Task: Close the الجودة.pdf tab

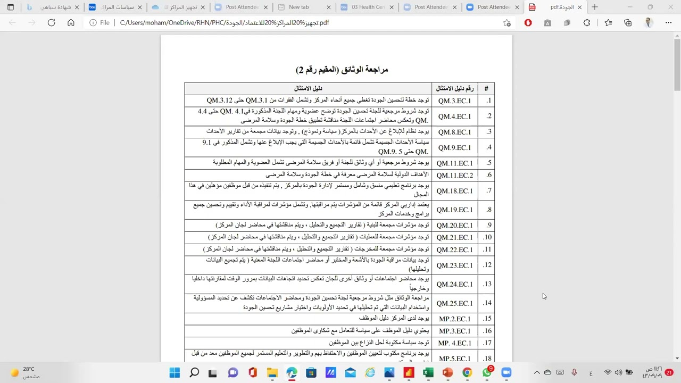Action: click(x=579, y=7)
